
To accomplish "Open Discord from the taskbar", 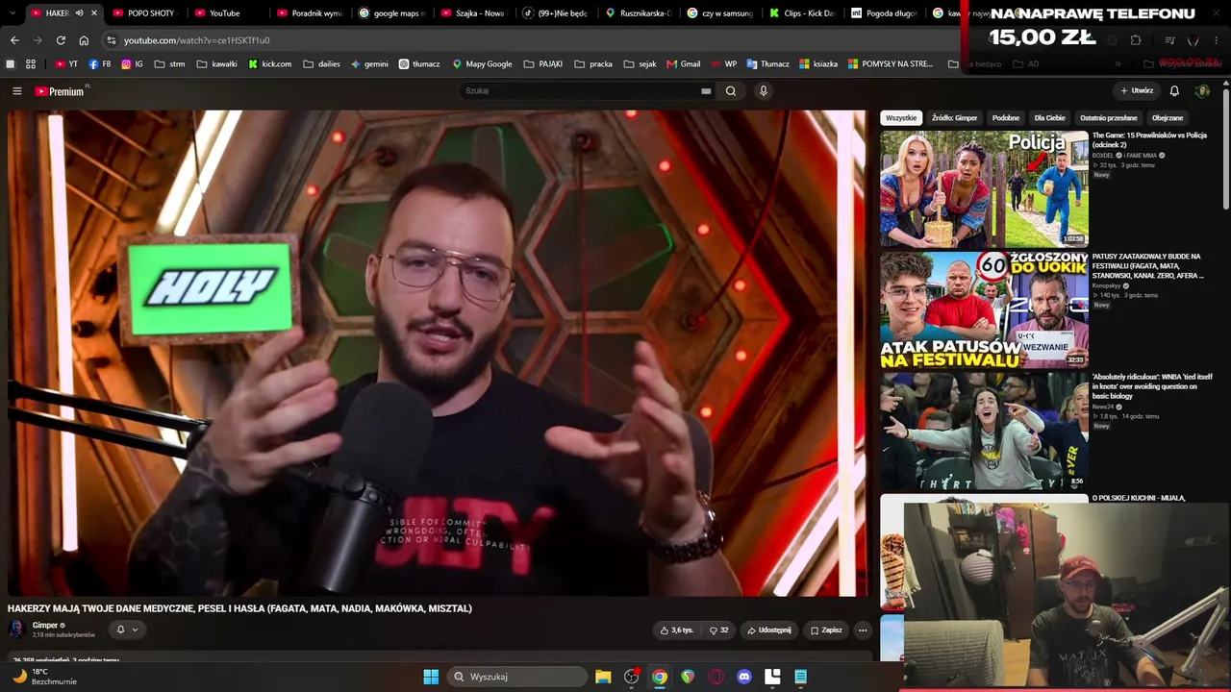I will (x=743, y=677).
